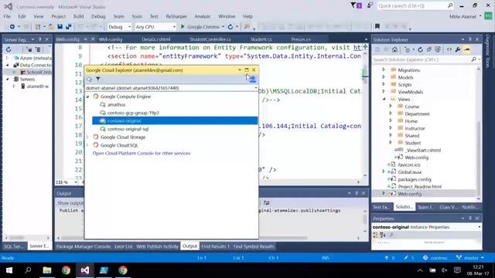Refresh the Google Cloud Explorer list

(x=90, y=79)
